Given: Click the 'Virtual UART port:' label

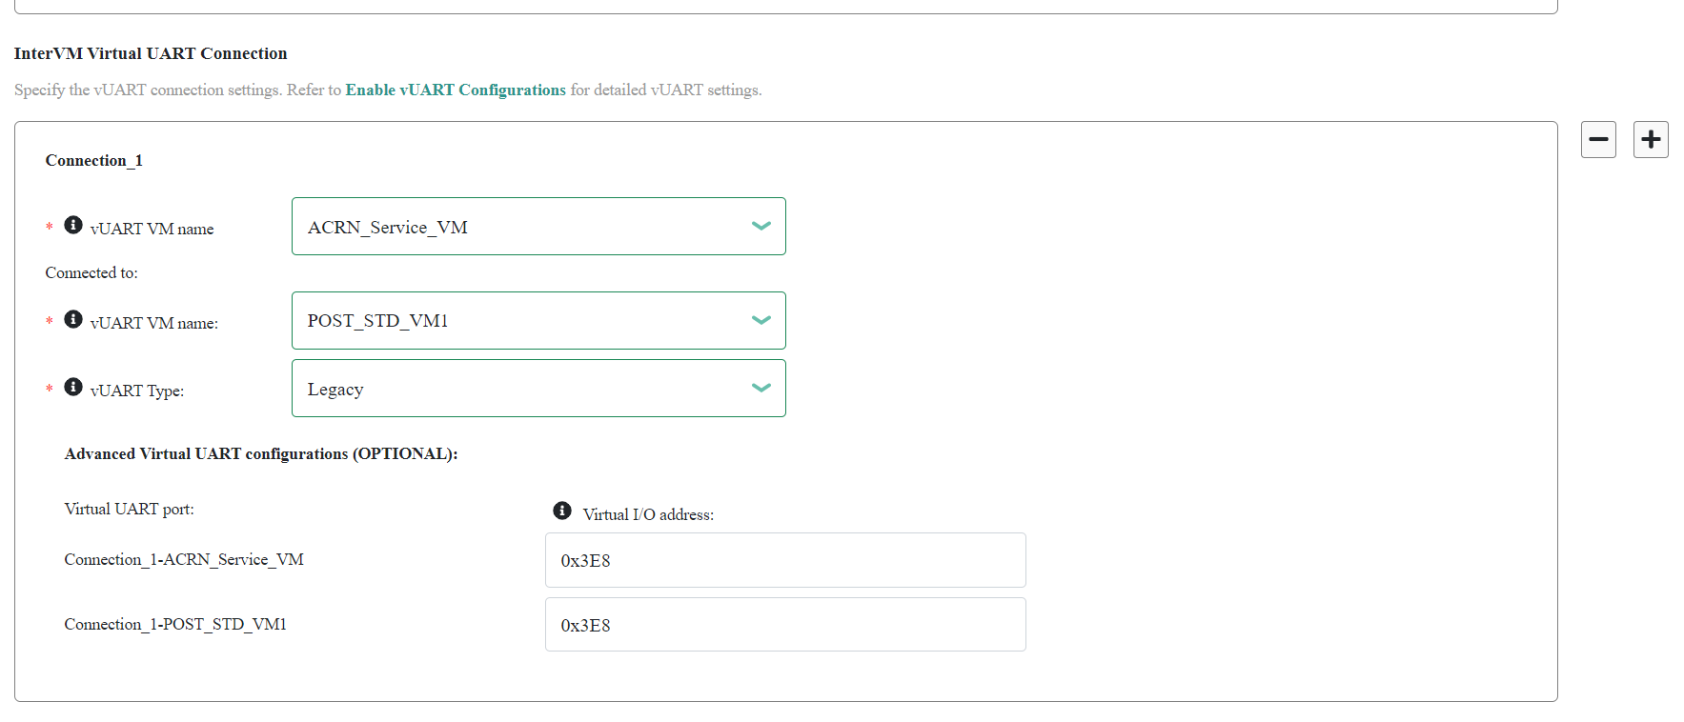Looking at the screenshot, I should click(129, 509).
